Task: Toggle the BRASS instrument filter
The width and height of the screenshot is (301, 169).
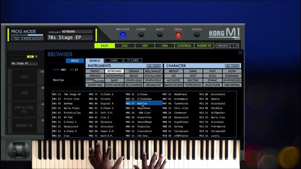Action: tap(134, 76)
